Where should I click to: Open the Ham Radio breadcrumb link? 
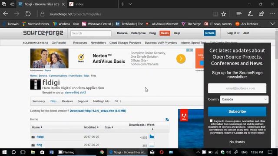point(76,76)
